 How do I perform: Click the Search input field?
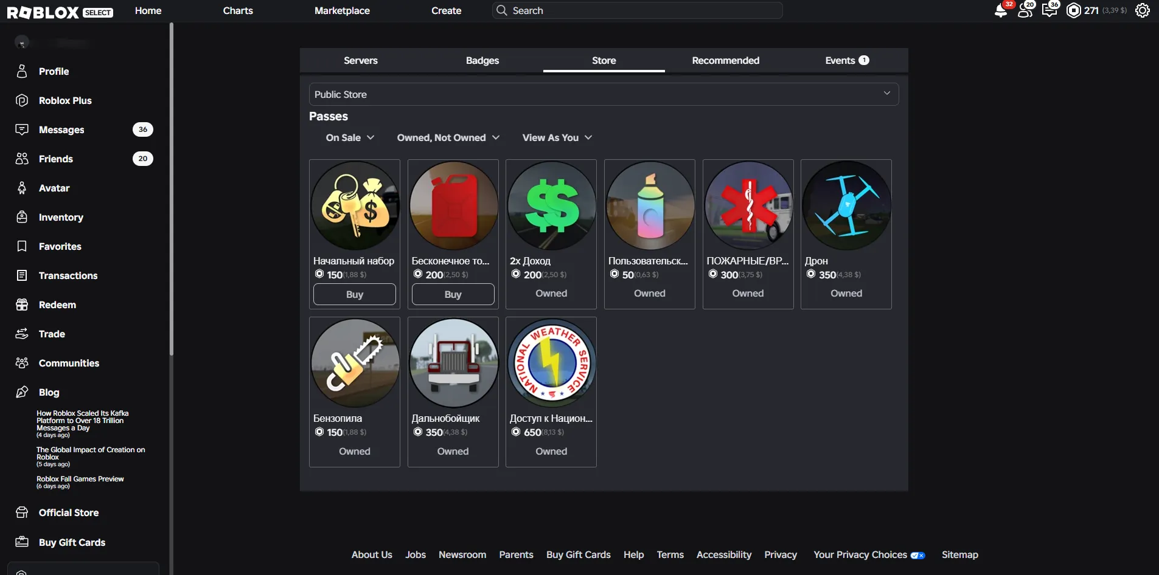(x=637, y=10)
